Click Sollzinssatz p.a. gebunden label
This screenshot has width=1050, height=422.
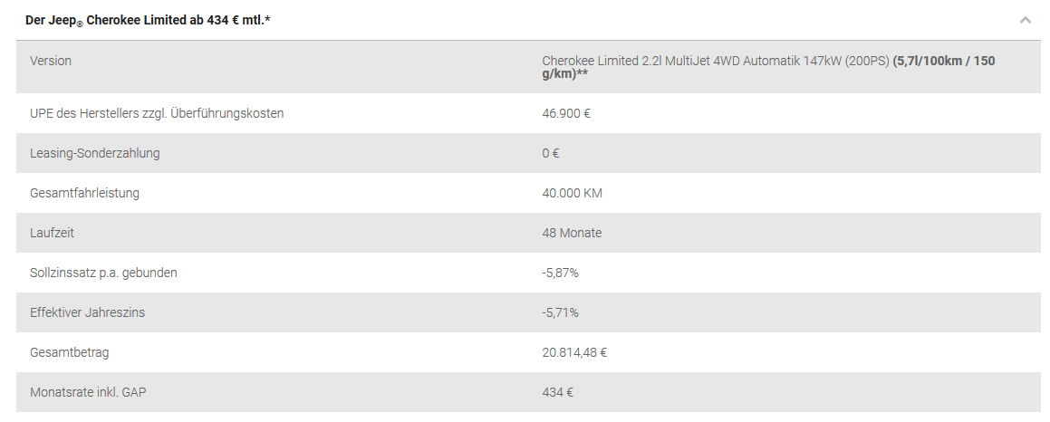click(x=103, y=273)
